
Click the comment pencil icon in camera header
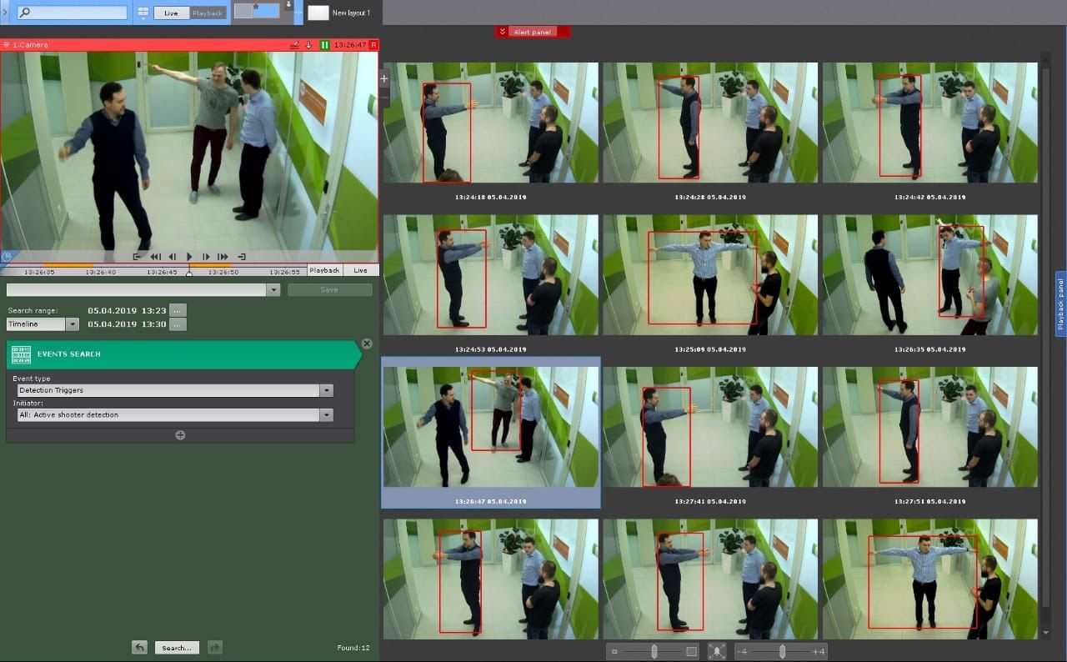pyautogui.click(x=294, y=44)
